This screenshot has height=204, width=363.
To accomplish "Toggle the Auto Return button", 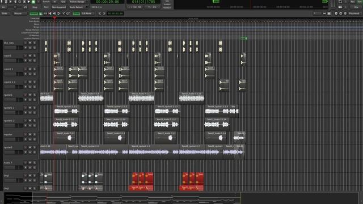I will (78, 7).
